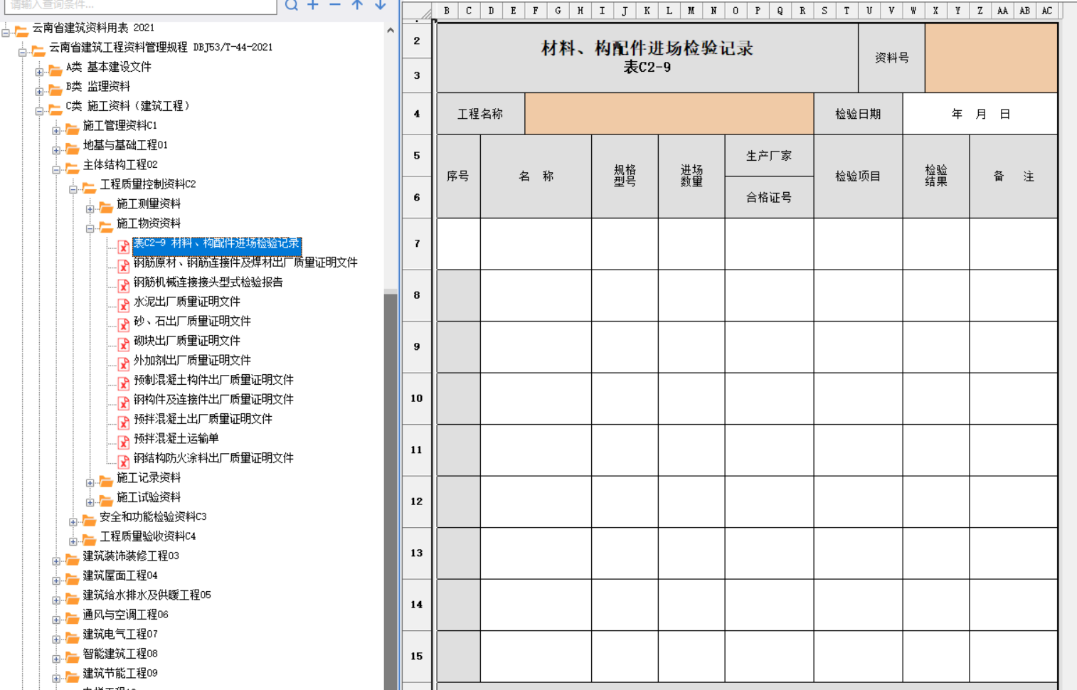Screen dimensions: 1077x690
Task: Open 砌块出厂质量证明文件 in tree
Action: (186, 341)
